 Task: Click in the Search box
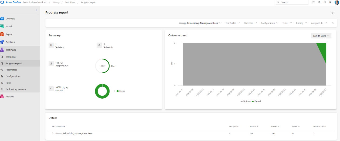coord(292,2)
